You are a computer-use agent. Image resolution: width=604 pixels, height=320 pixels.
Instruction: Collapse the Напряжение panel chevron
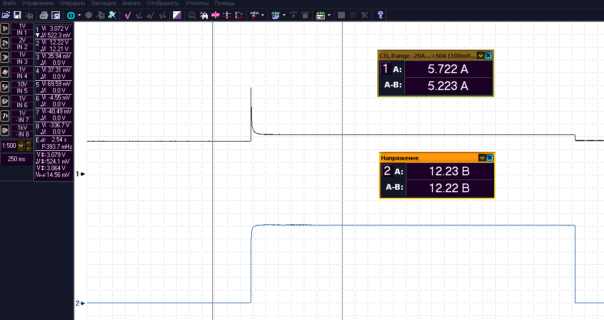click(482, 157)
